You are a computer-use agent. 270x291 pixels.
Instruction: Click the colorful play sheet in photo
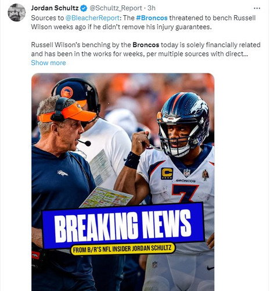tap(107, 197)
